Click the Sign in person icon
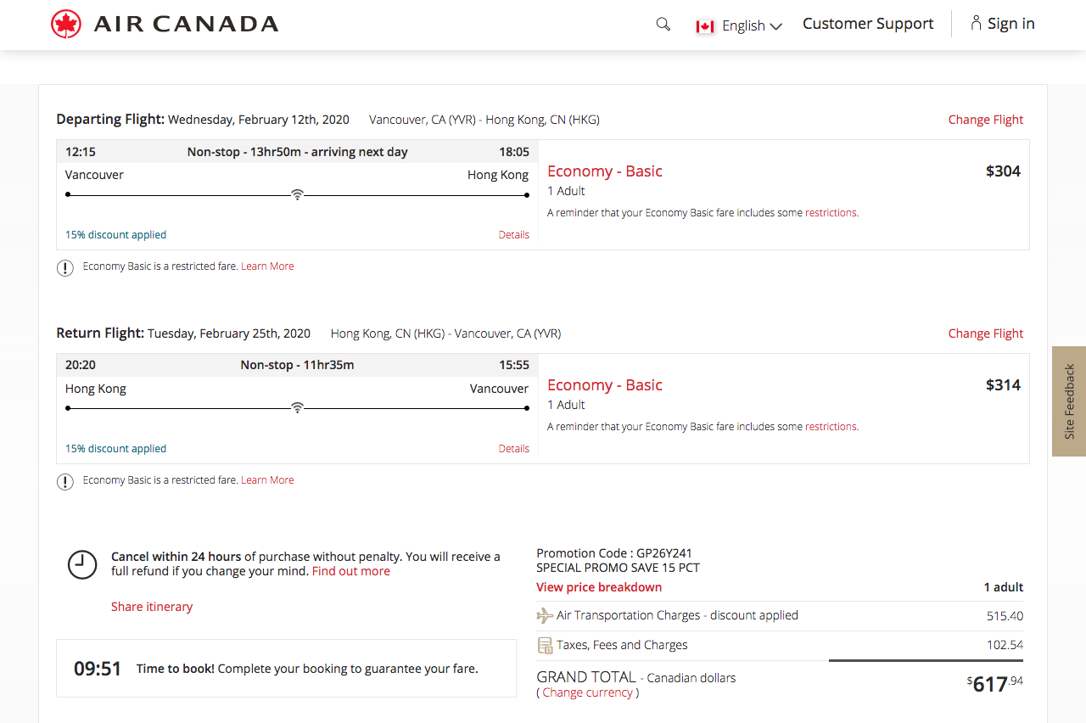 977,24
